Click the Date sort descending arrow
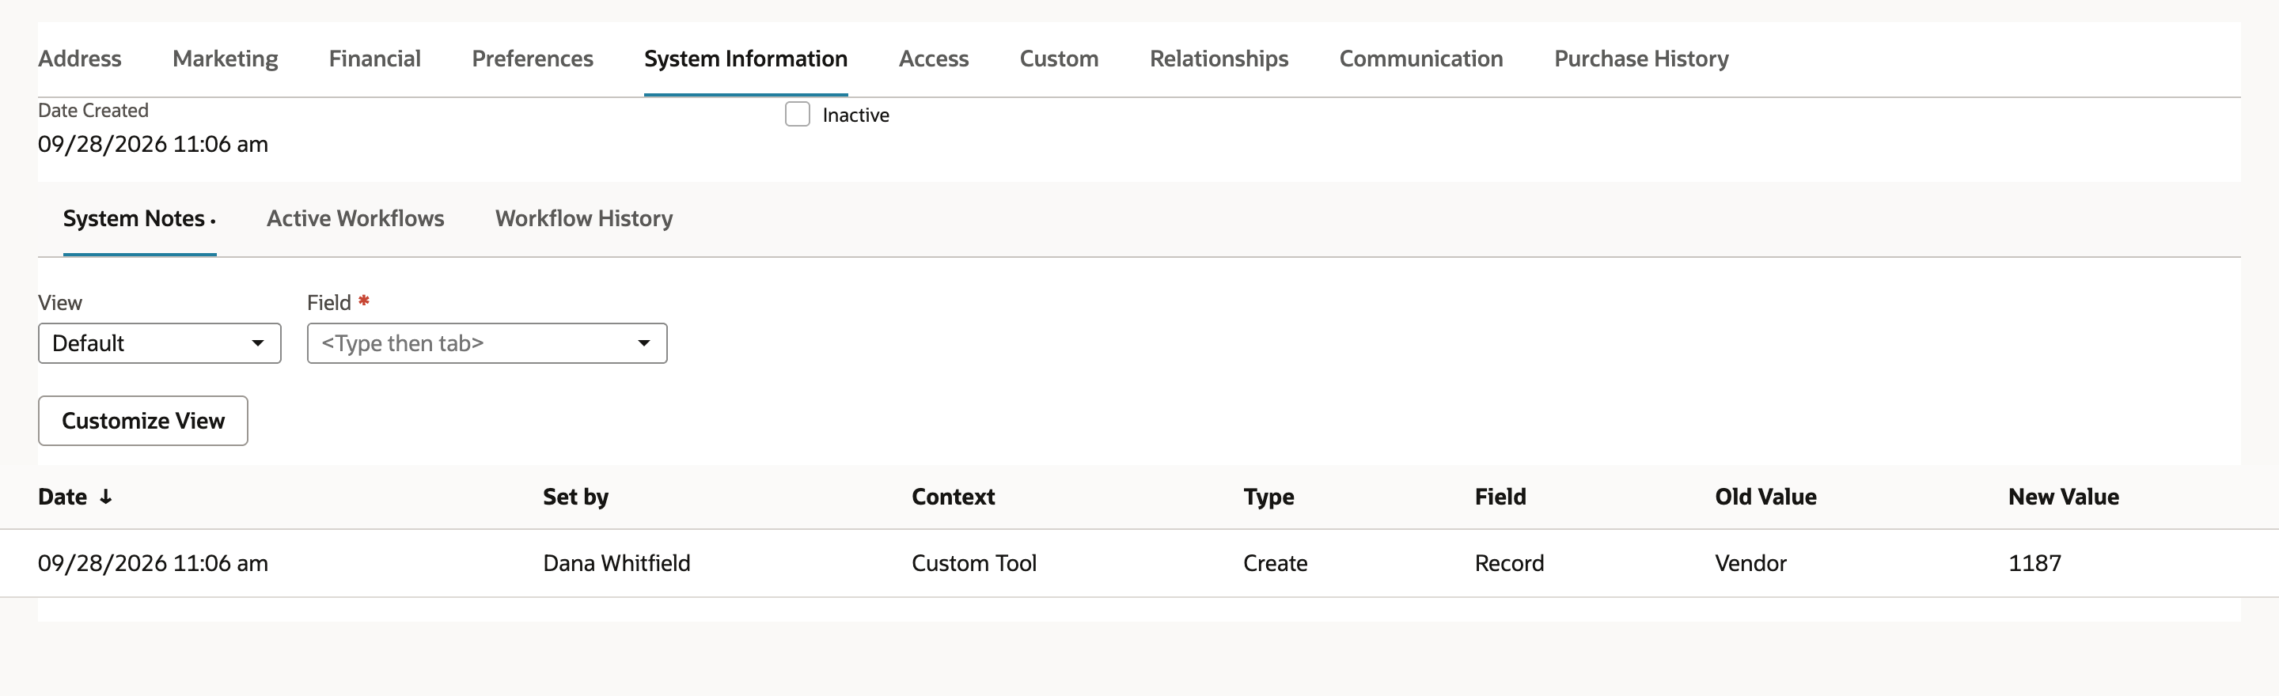Screen dimensions: 2279x696 [105, 497]
